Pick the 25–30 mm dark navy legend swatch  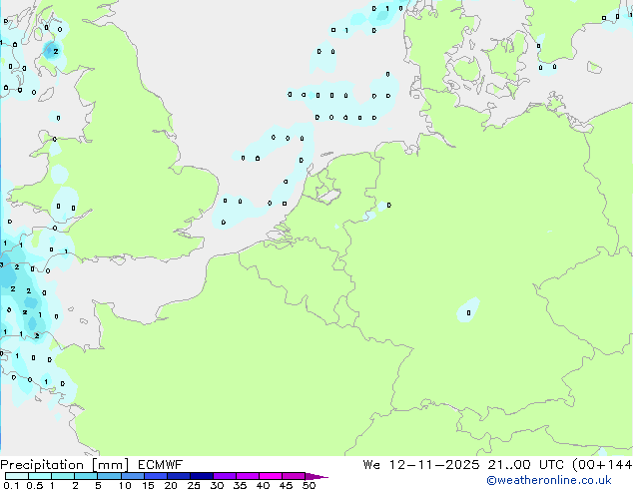coord(202,476)
